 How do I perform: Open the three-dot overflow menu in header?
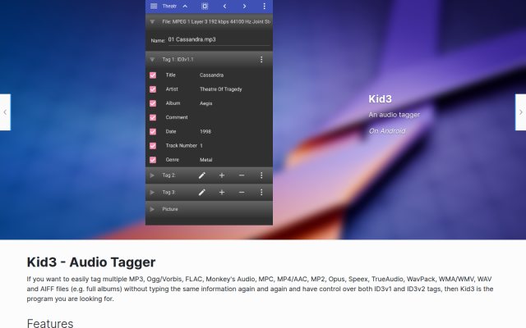[265, 6]
